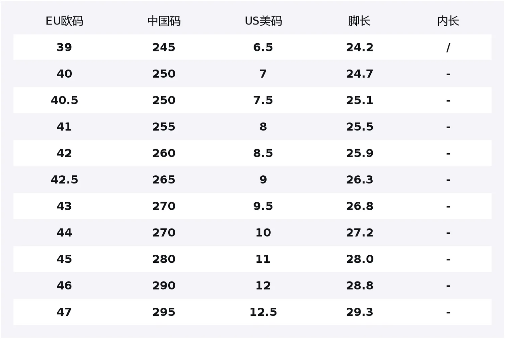
Task: Select US size 9.5 cell
Action: click(x=263, y=206)
